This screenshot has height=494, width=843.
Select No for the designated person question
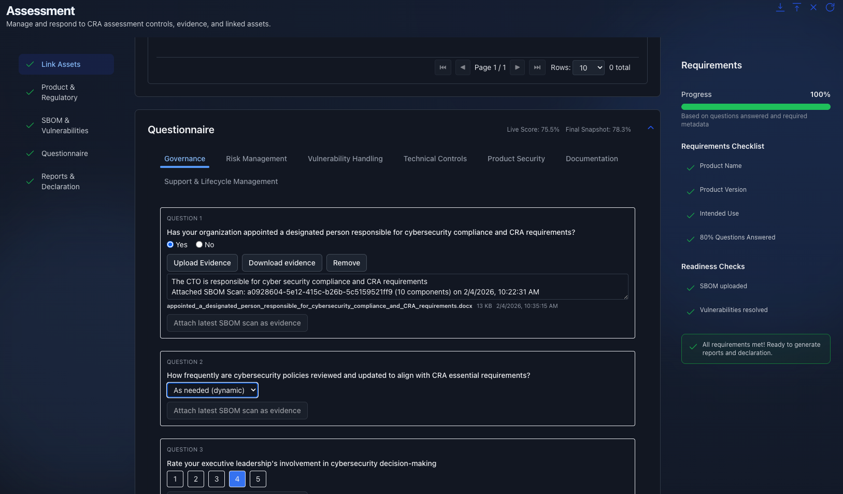[x=199, y=244]
